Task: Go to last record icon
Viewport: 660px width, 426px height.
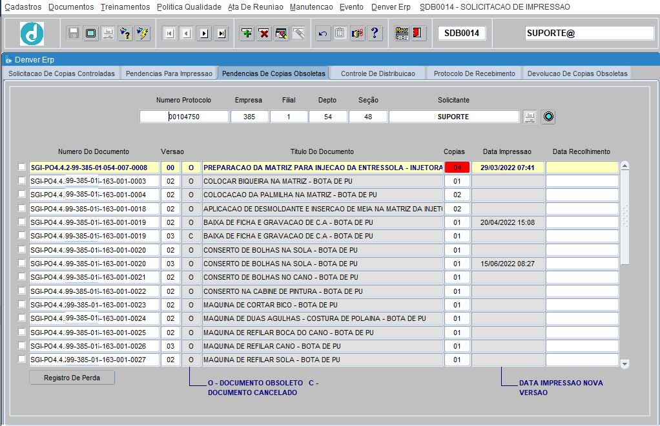Action: pyautogui.click(x=222, y=34)
